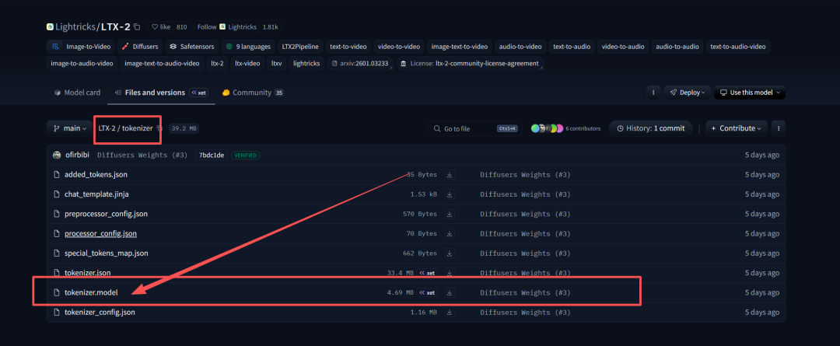Open the arxiv:2601.03233 paper tag
Screen dimensions: 840x346
click(x=360, y=63)
